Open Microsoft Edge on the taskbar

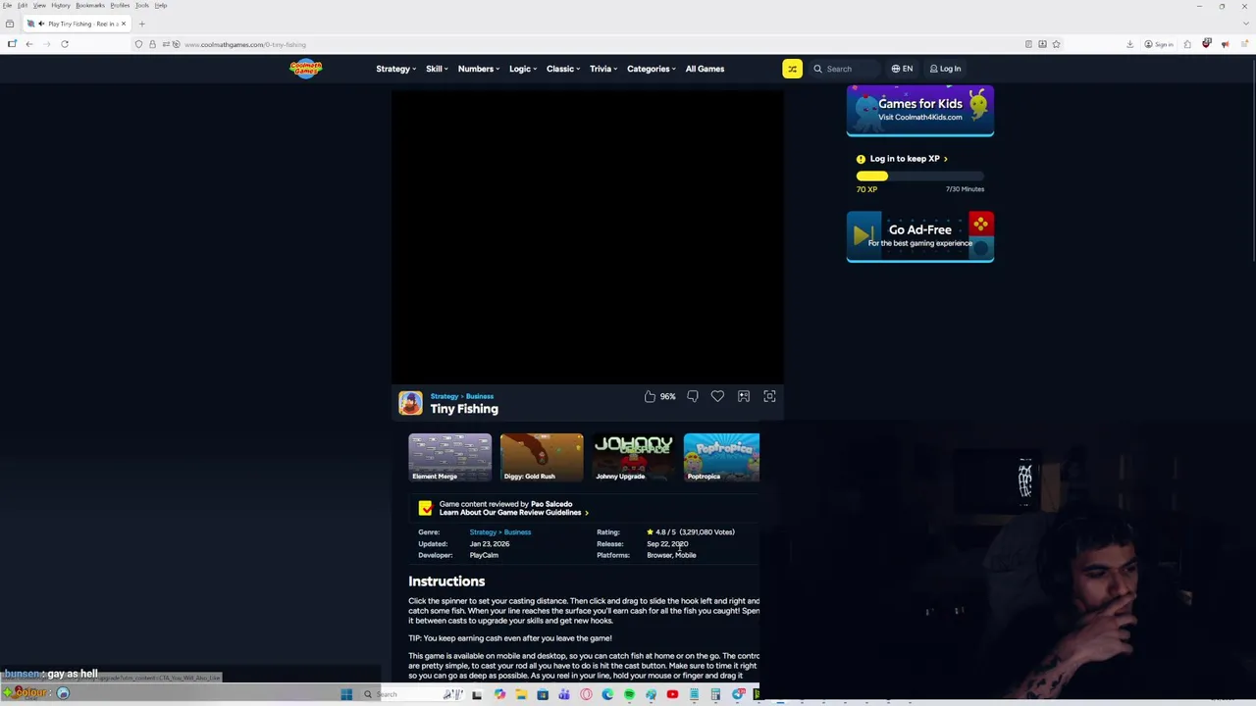point(607,694)
